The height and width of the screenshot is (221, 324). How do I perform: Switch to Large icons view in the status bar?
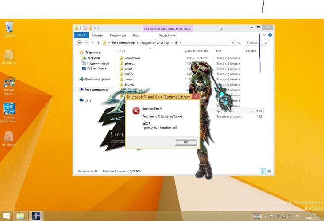pyautogui.click(x=269, y=171)
